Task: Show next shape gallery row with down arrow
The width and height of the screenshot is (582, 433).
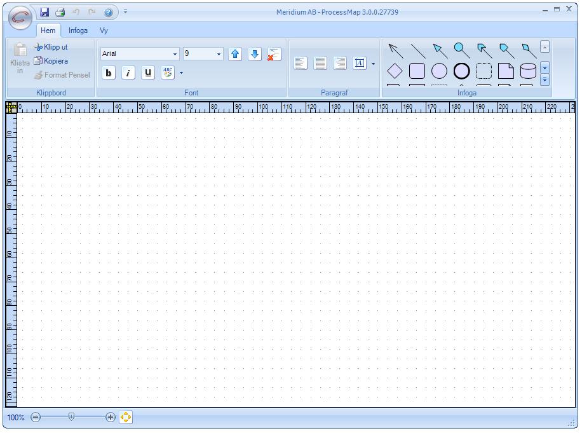Action: 545,68
